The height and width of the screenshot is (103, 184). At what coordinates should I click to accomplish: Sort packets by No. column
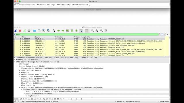coord(15,37)
